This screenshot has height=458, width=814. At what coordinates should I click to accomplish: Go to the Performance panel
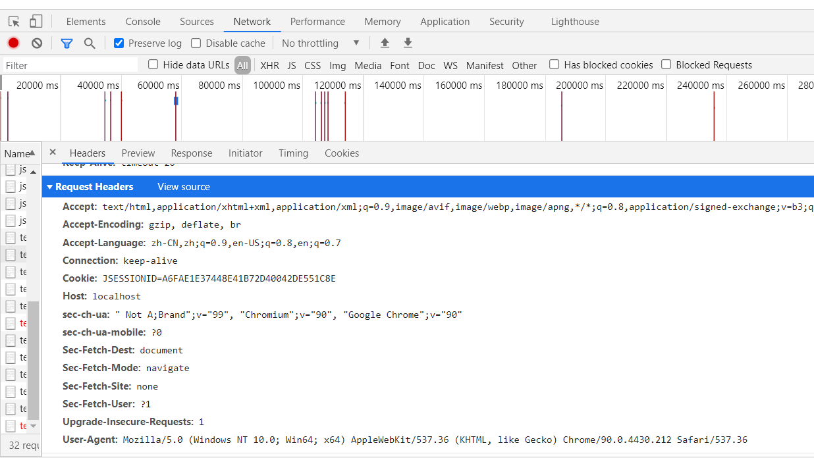pos(317,22)
